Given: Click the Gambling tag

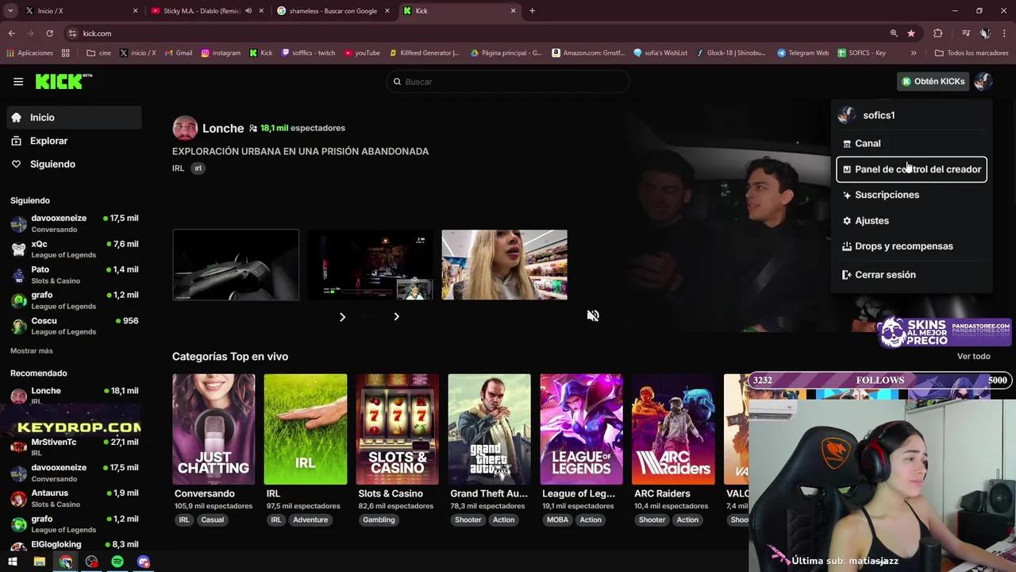Looking at the screenshot, I should pos(379,520).
